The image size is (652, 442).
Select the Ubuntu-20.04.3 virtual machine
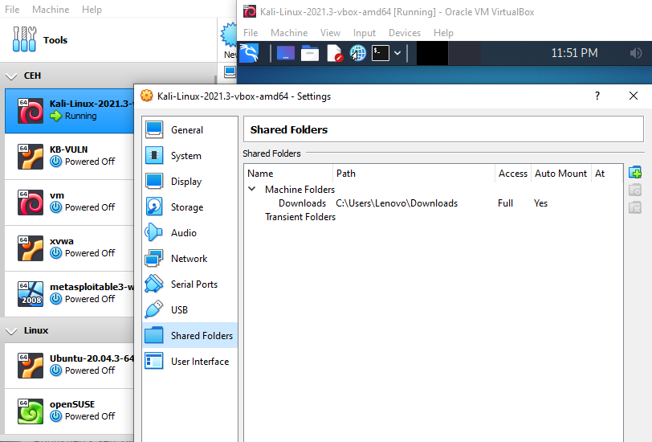click(x=69, y=365)
